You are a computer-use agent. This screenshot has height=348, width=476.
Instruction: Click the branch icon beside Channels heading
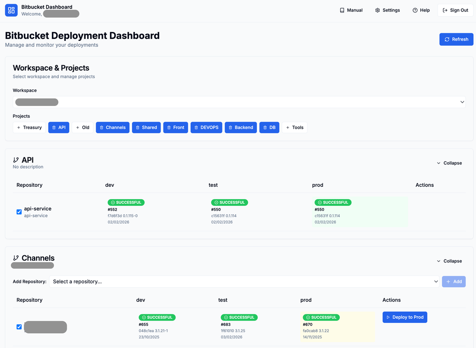(x=16, y=258)
